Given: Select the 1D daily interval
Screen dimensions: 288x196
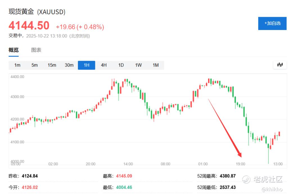Looking at the screenshot, I should (x=121, y=65).
